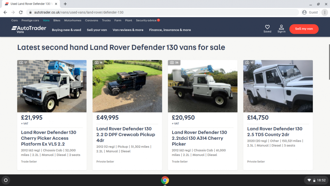This screenshot has width=330, height=186.
Task: Click Private Seller under the £14,750 listing
Action: pos(256,162)
